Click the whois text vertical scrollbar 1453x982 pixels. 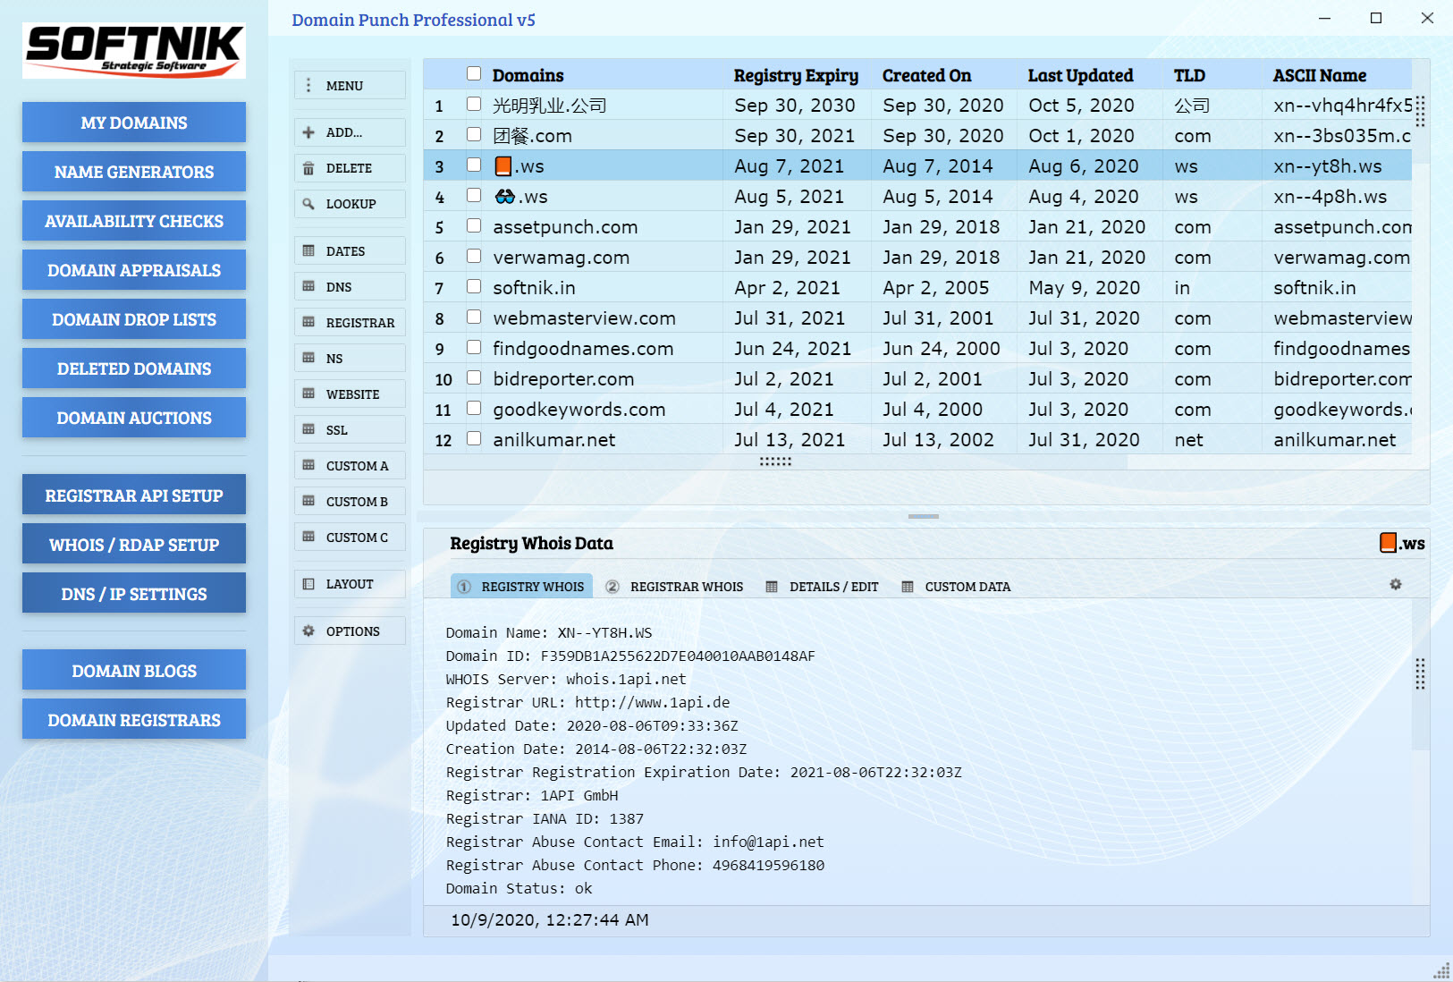coord(1420,673)
